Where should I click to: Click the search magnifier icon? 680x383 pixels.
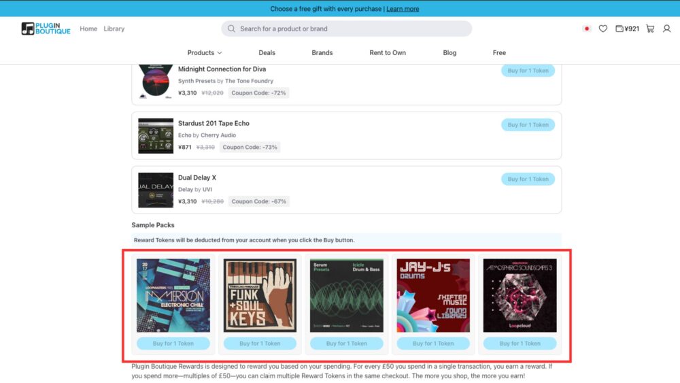click(x=231, y=29)
